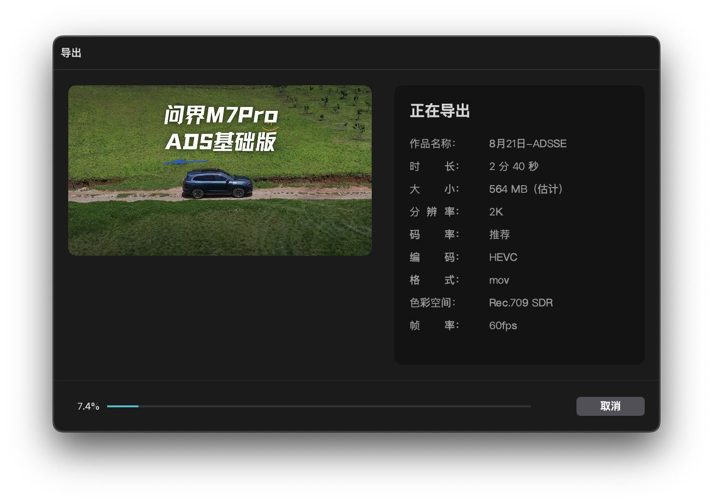The image size is (713, 502).
Task: Click the 色彩空间 label
Action: coord(432,303)
